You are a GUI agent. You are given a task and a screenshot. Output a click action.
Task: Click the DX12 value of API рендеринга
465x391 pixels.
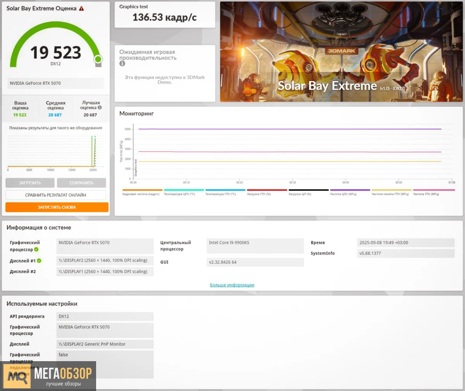[x=105, y=317]
